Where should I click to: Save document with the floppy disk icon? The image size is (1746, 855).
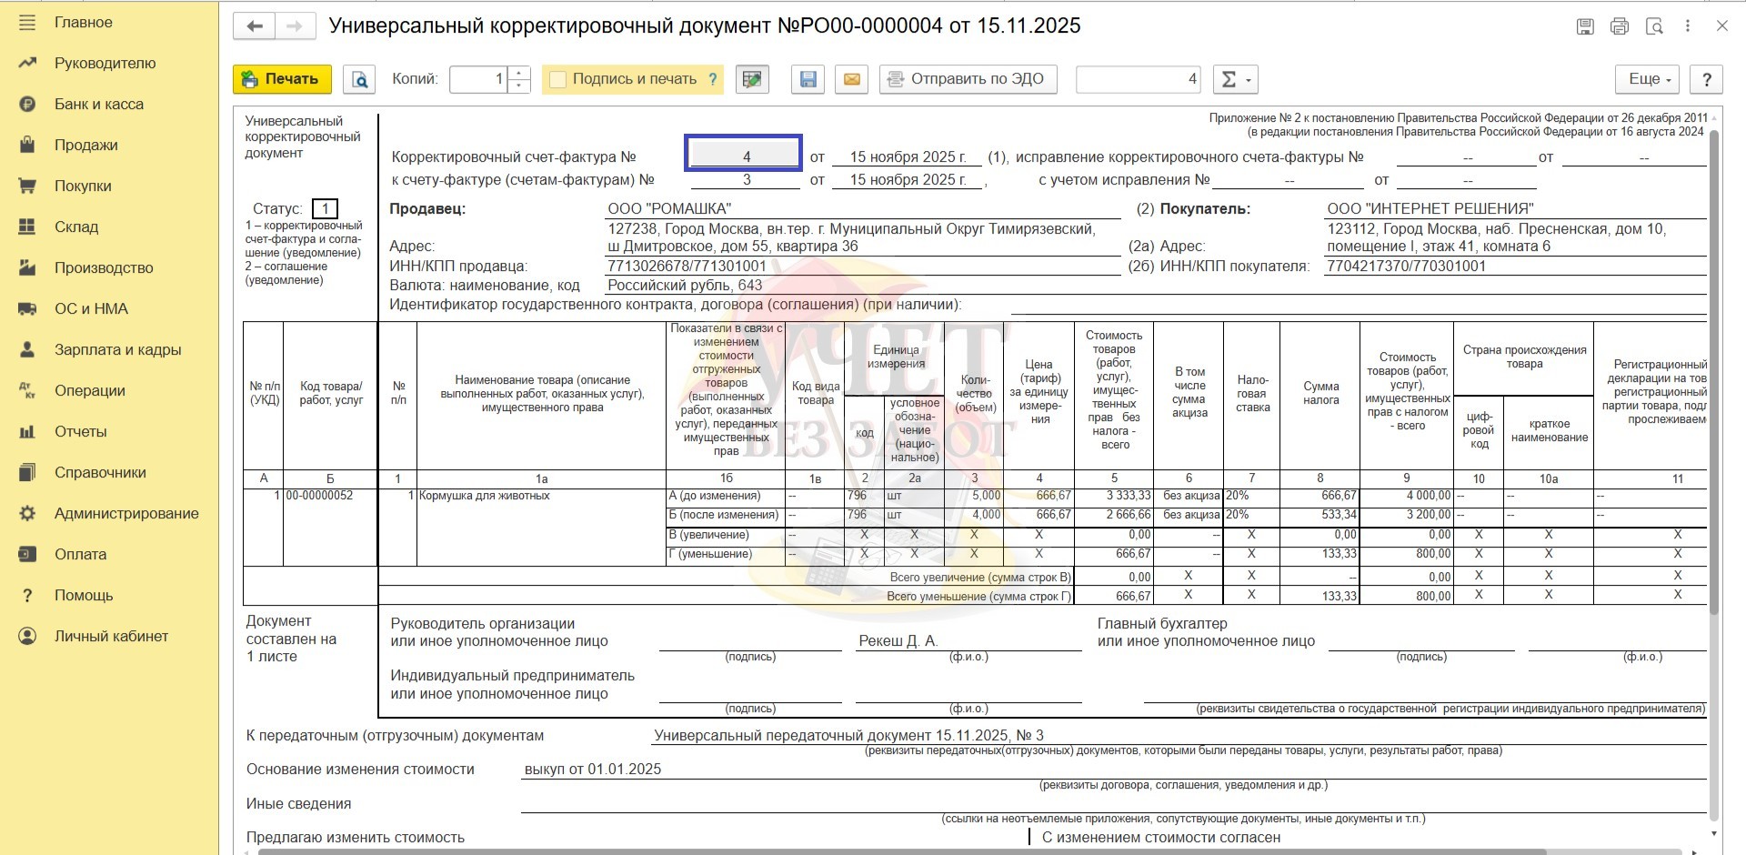[x=808, y=80]
